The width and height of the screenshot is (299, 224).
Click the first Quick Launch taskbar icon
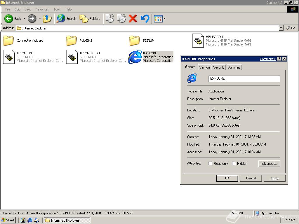pyautogui.click(x=23, y=220)
